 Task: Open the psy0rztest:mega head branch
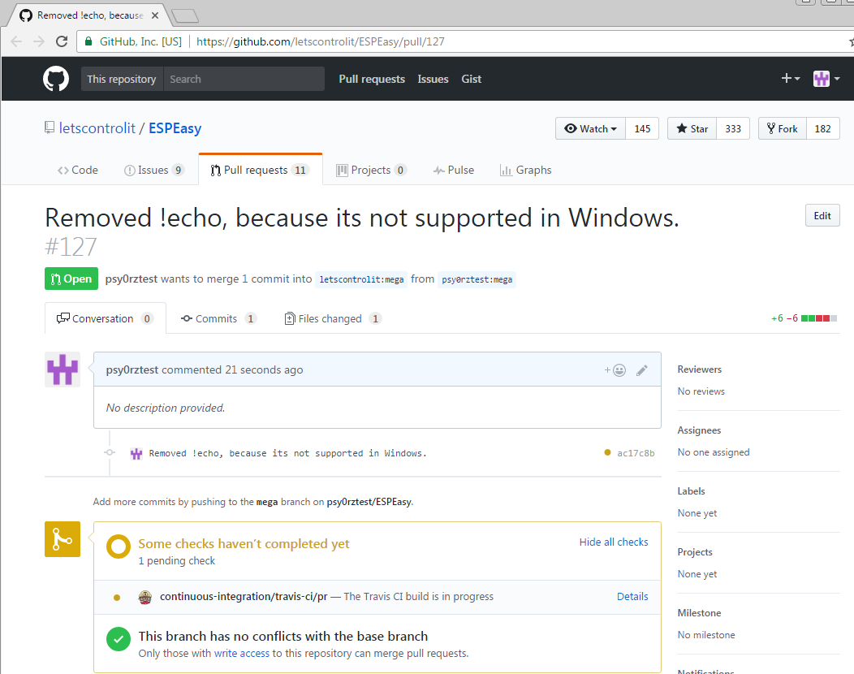pos(477,279)
